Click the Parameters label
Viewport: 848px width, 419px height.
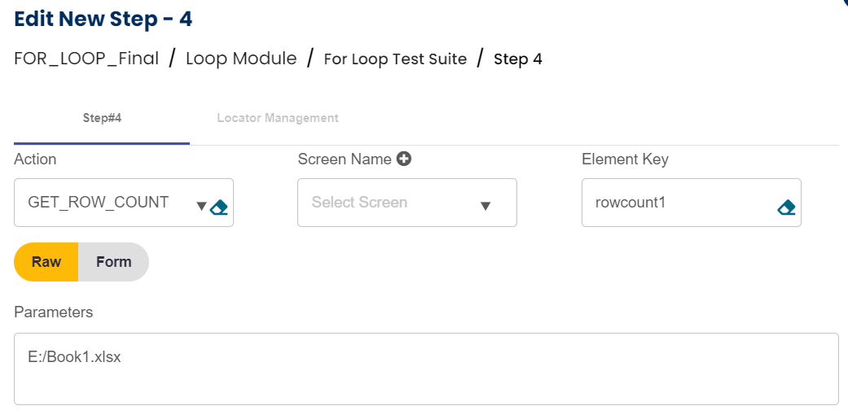click(54, 312)
